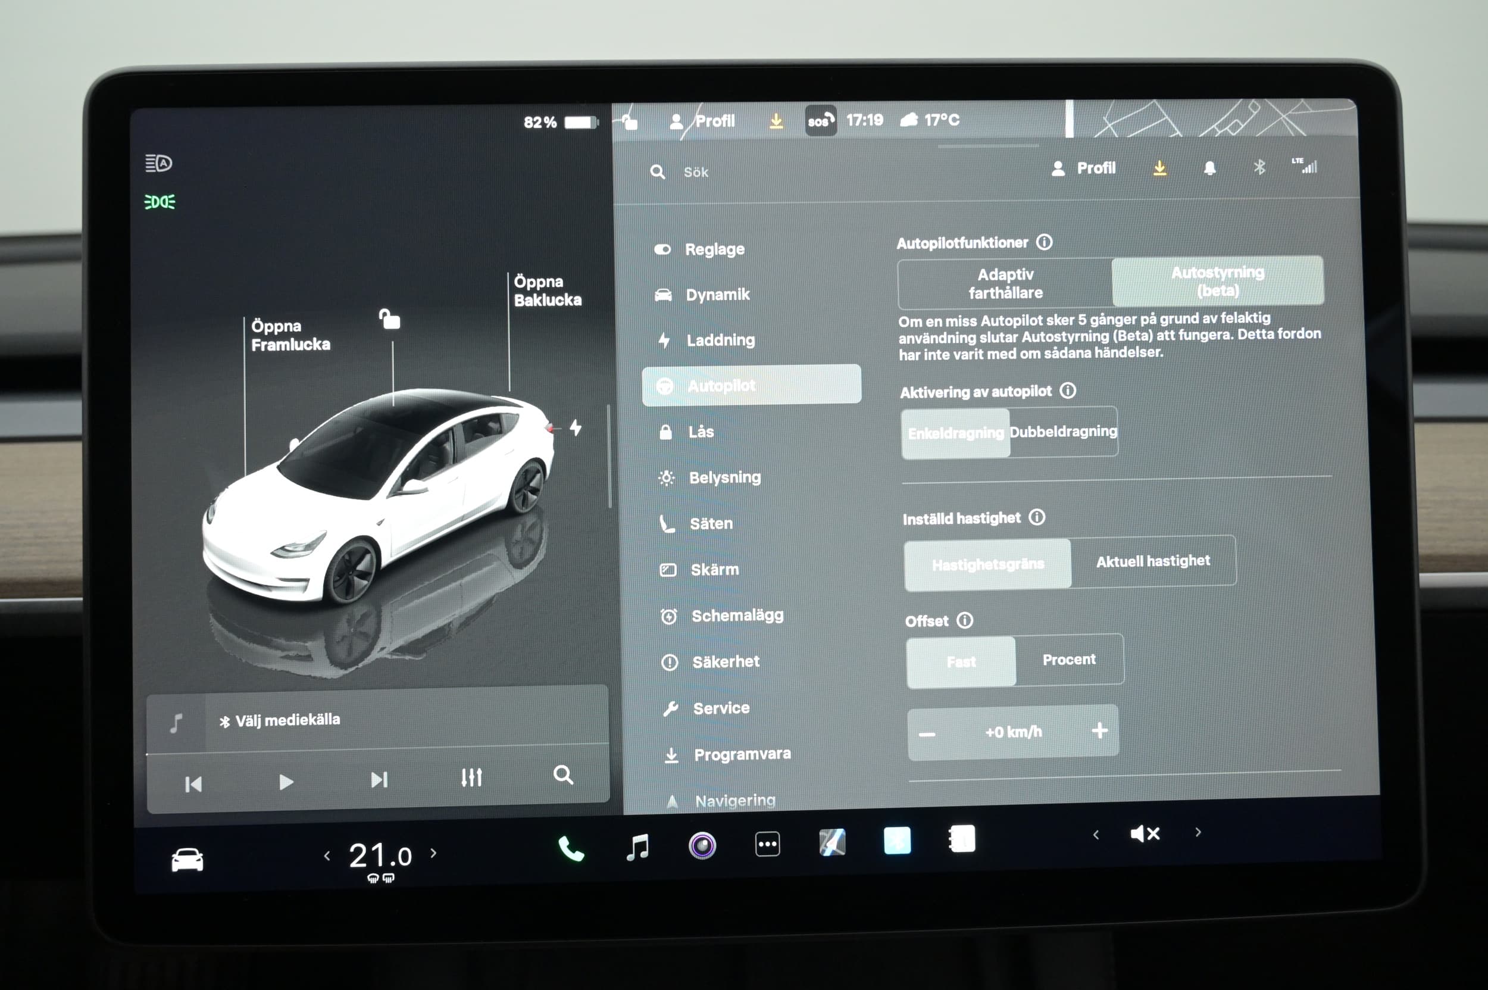
Task: Tap the charge port lightning icon
Action: pos(576,427)
